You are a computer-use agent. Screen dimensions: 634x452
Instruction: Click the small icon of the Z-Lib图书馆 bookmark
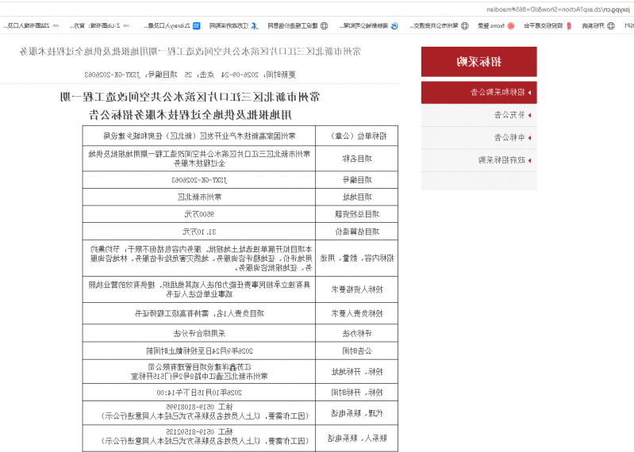tap(126, 26)
